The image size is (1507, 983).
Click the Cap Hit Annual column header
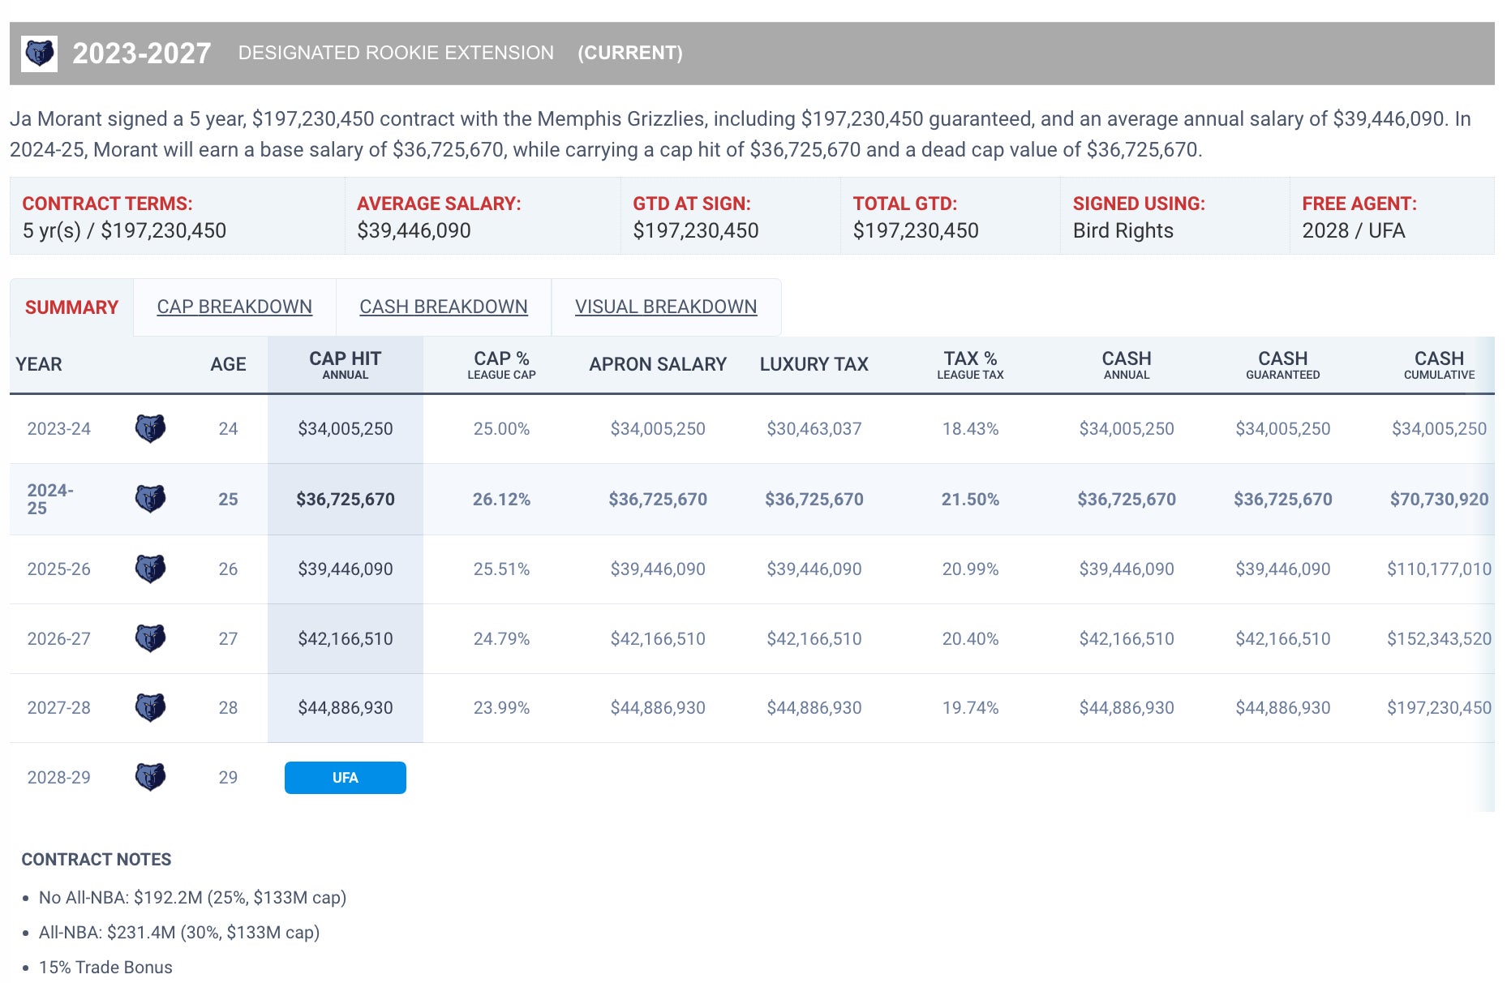[x=345, y=365]
